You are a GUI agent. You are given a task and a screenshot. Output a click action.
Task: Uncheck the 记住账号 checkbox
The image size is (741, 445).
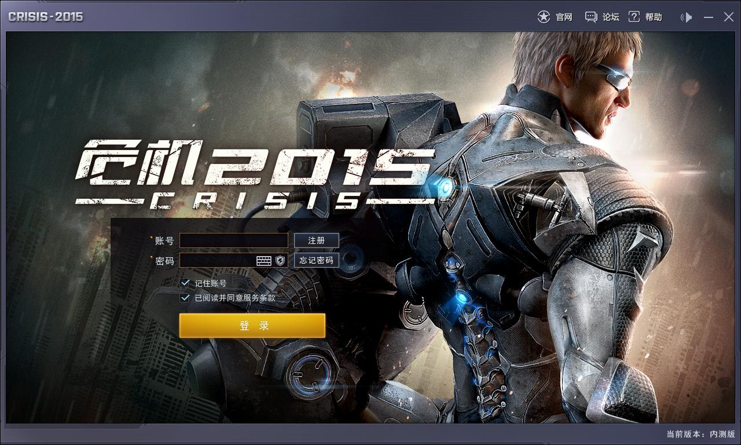tap(186, 283)
